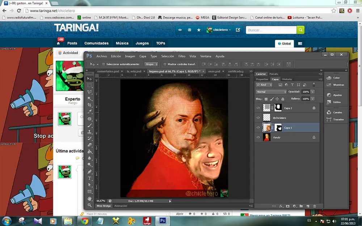Viewport: 362px width, 226px height.
Task: Select the Rectangular Marquee tool
Action: pos(89,86)
